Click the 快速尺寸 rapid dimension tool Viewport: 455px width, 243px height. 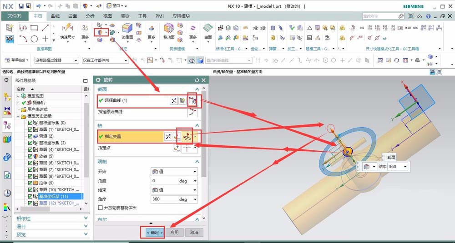tap(68, 32)
